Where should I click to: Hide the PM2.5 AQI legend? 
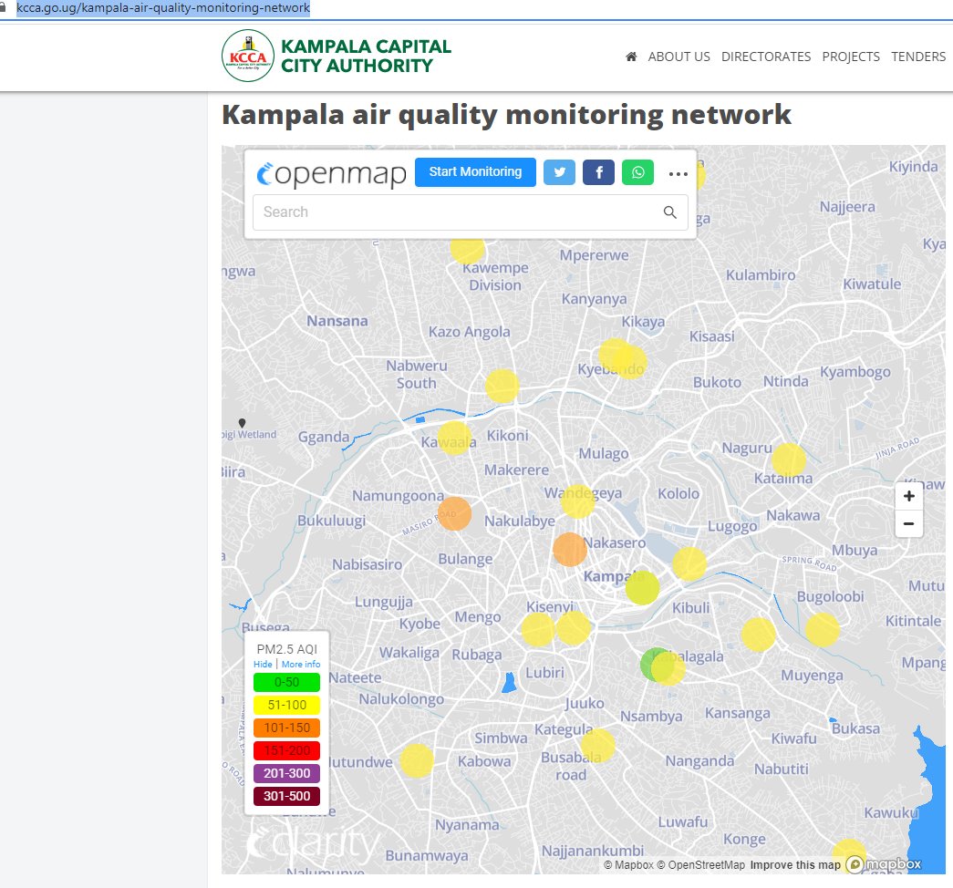coord(263,665)
